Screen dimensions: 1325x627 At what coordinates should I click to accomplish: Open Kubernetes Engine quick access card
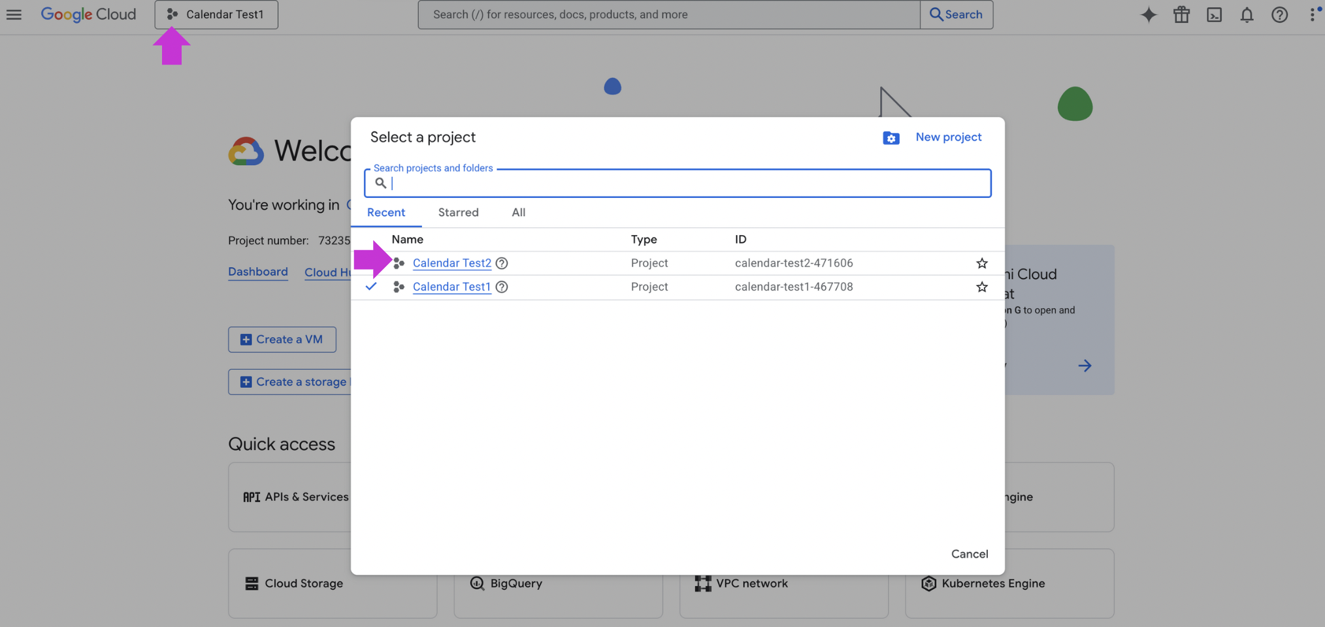1009,583
